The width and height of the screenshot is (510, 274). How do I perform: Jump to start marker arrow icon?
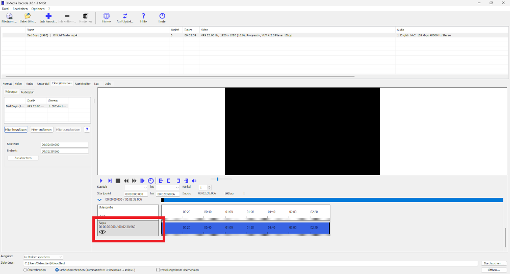[x=161, y=181]
